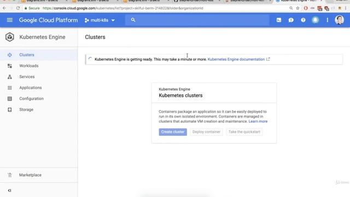Click the Storage sidebar icon
350x197 pixels.
tap(10, 109)
